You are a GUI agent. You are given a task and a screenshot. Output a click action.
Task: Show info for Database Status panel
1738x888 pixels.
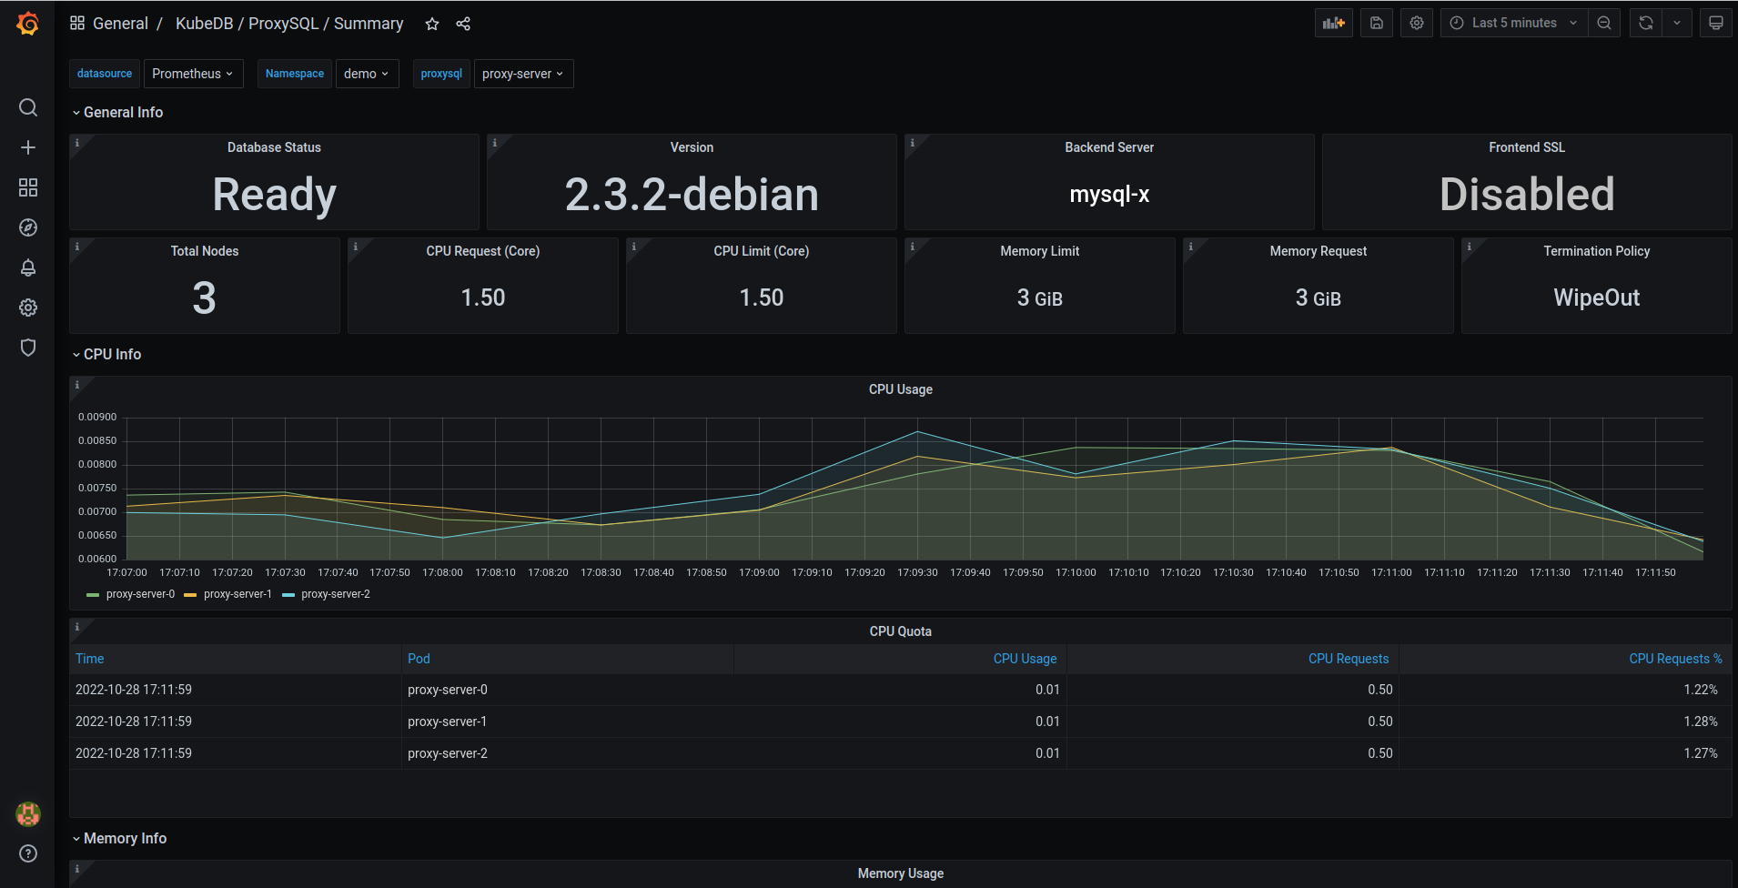coord(77,143)
